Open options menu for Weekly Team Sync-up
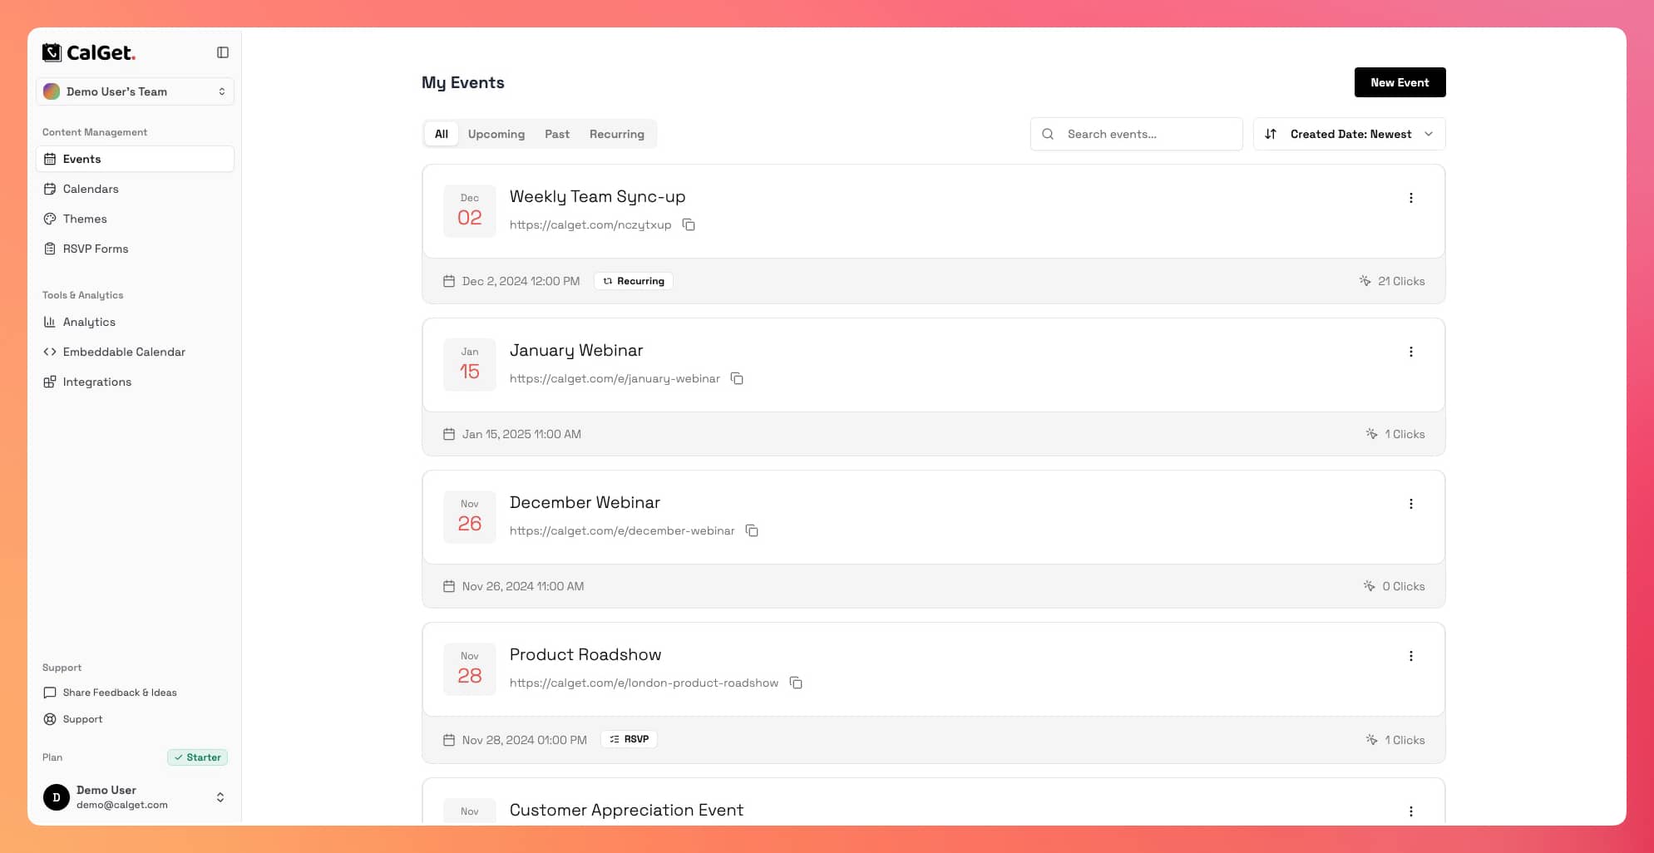 1410,198
